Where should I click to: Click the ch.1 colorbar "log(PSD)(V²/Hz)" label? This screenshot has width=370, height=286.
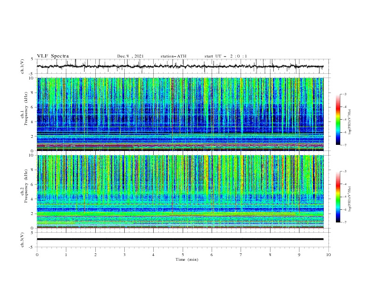[x=349, y=122]
